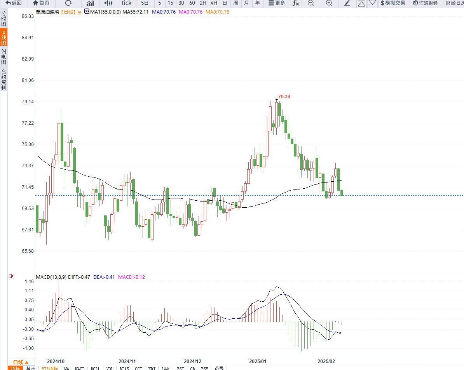The width and height of the screenshot is (464, 370).
Task: Click the 79.39 high price marker
Action: tap(284, 96)
